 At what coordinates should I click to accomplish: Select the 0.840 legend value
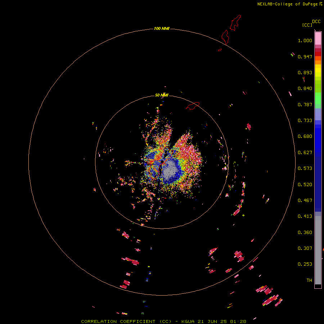(305, 89)
